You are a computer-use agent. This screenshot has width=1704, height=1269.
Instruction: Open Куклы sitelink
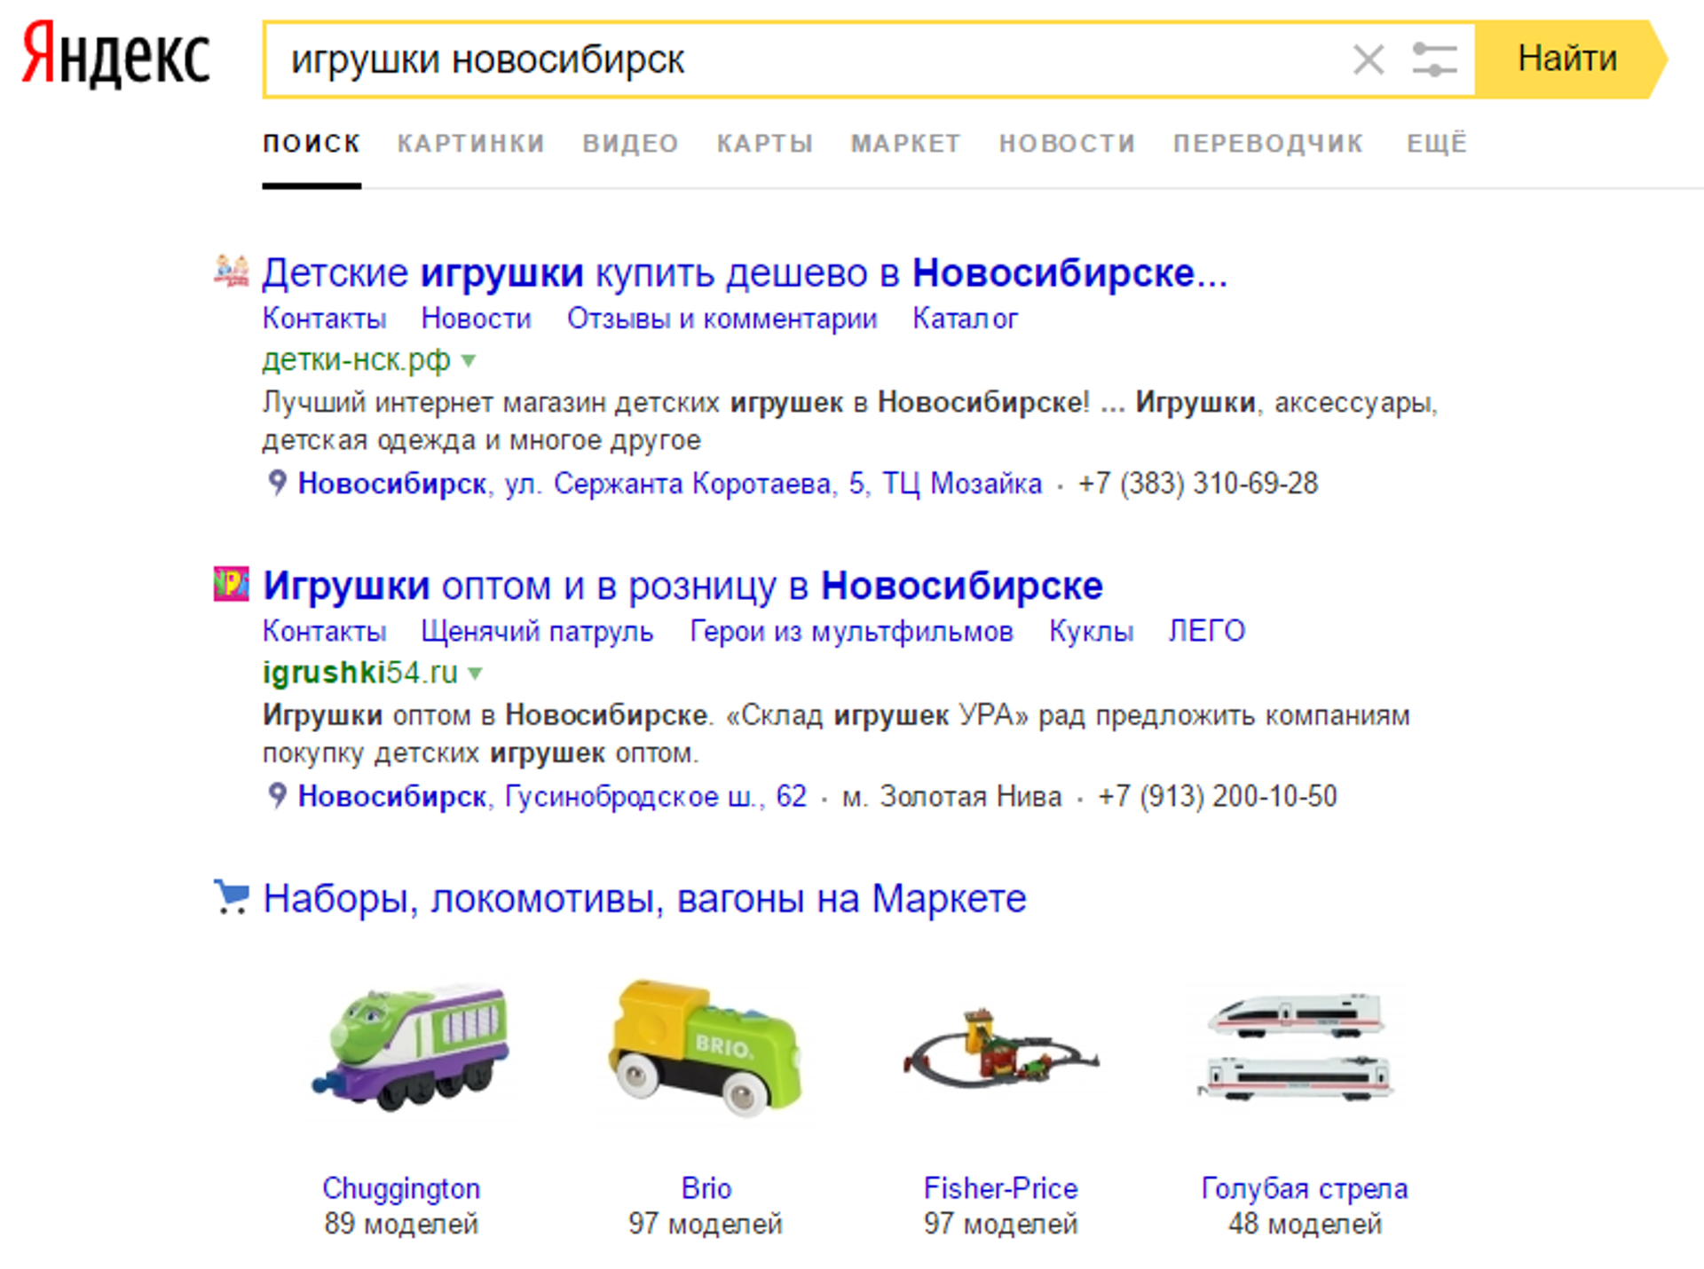[x=1092, y=631]
